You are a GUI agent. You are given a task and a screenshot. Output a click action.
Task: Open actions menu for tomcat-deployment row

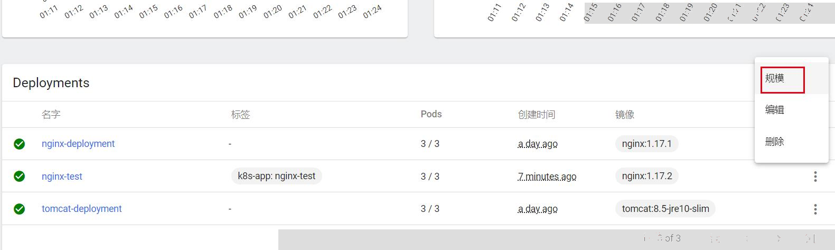point(815,209)
